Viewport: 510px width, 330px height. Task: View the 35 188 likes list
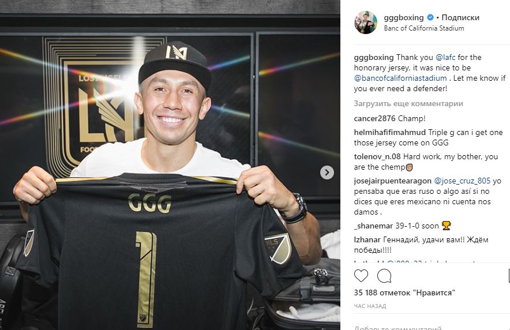[x=404, y=293]
